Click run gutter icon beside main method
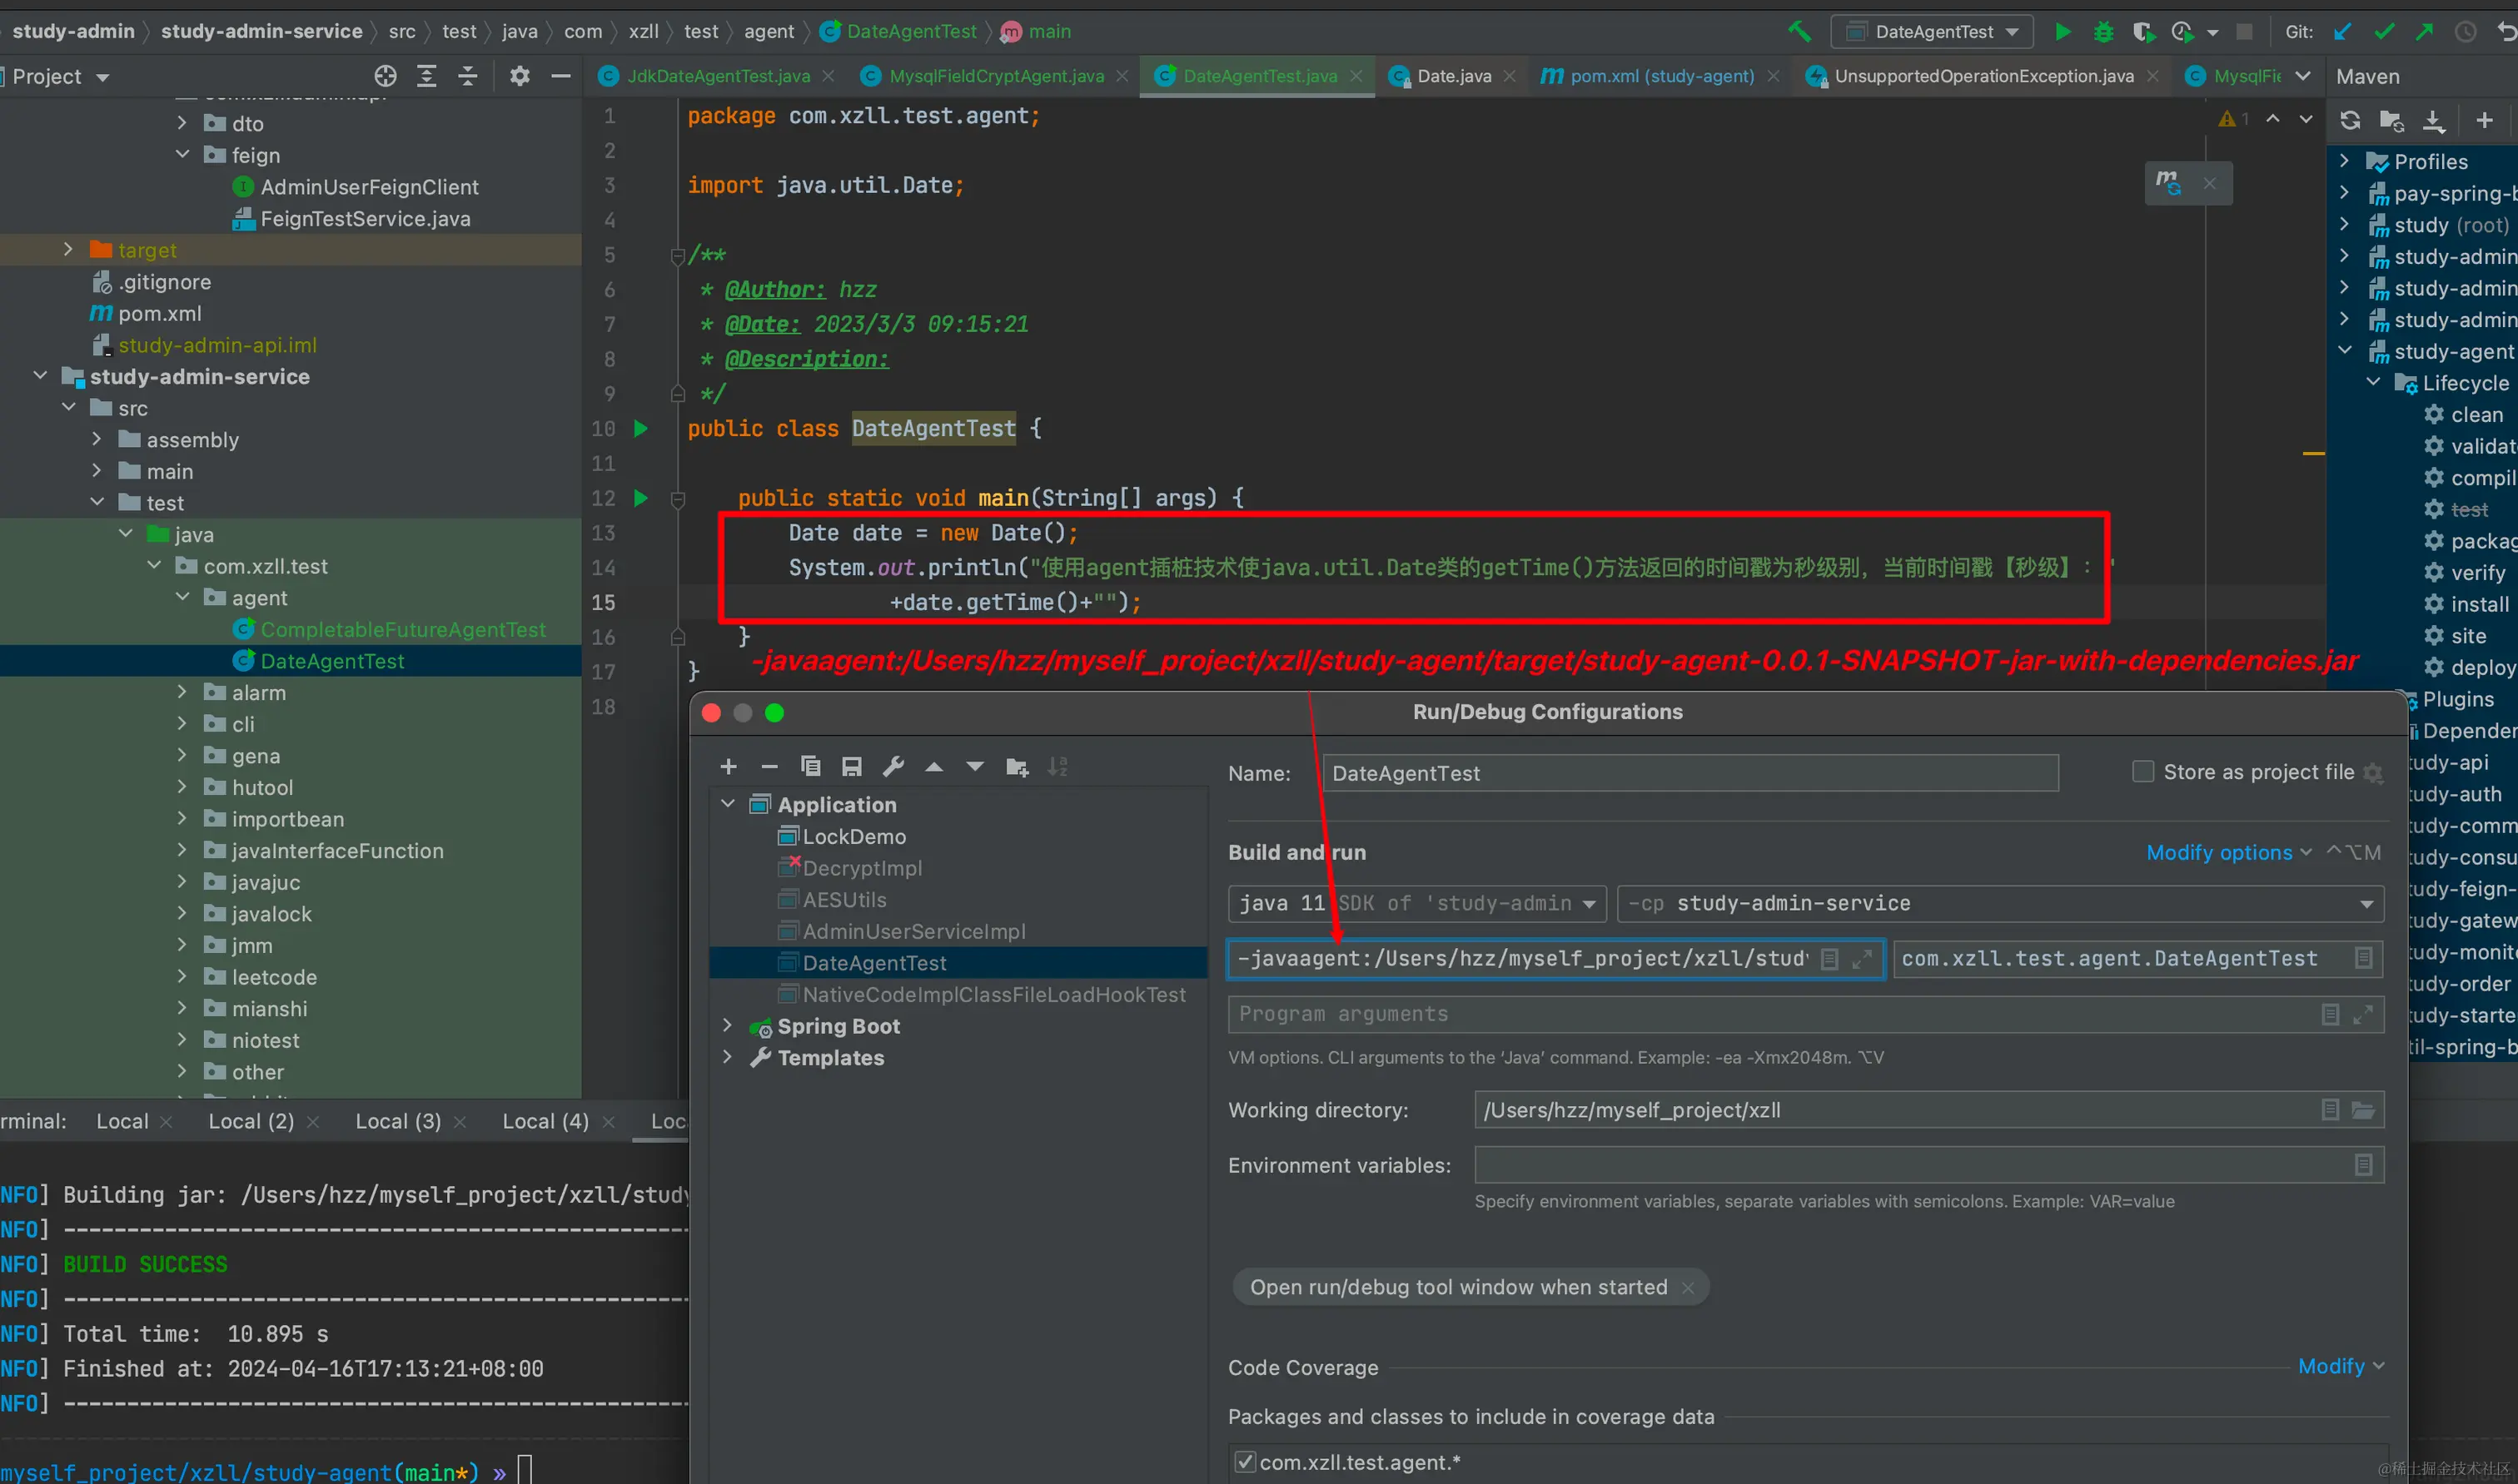 click(x=641, y=498)
